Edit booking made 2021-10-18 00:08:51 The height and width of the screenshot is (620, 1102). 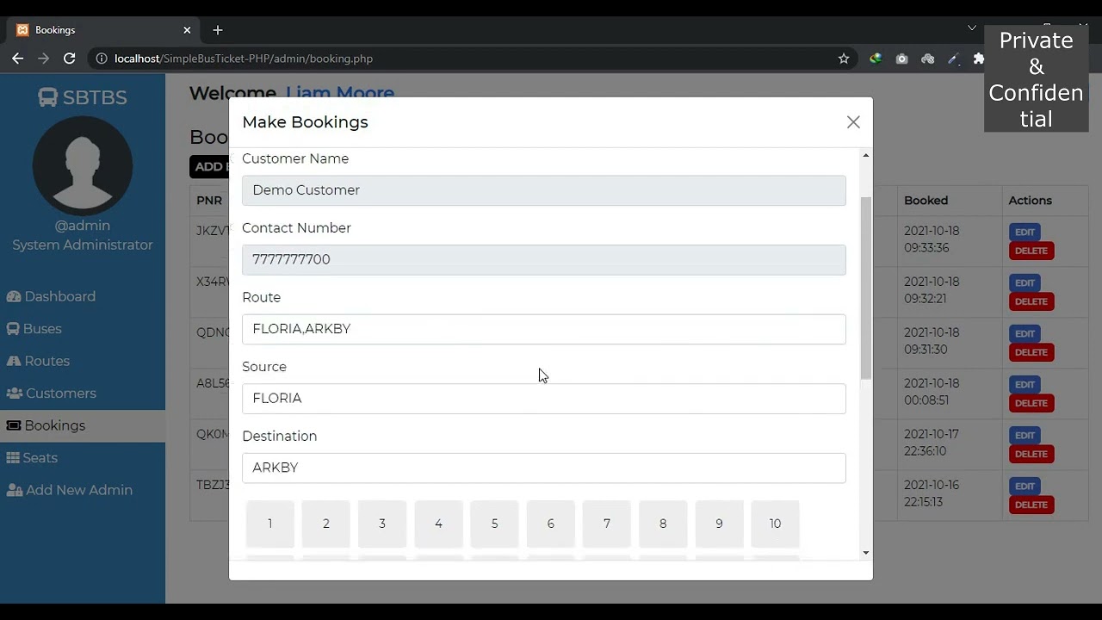pos(1025,384)
